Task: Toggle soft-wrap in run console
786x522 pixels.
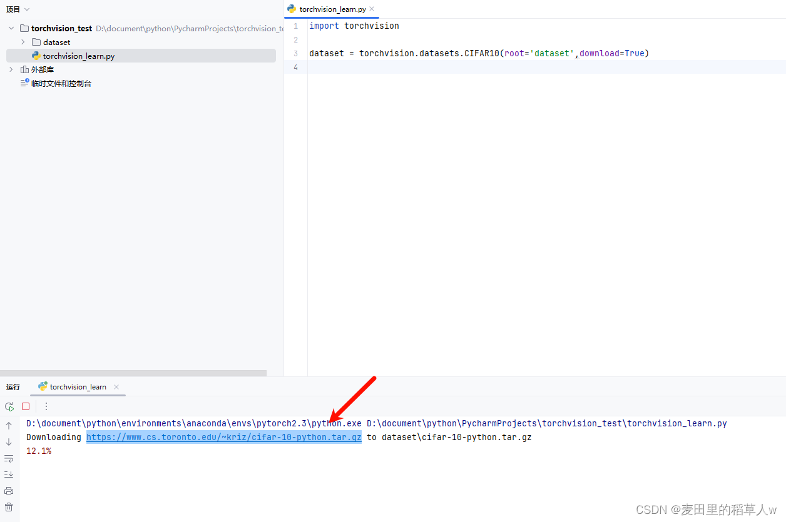Action: tap(9, 458)
